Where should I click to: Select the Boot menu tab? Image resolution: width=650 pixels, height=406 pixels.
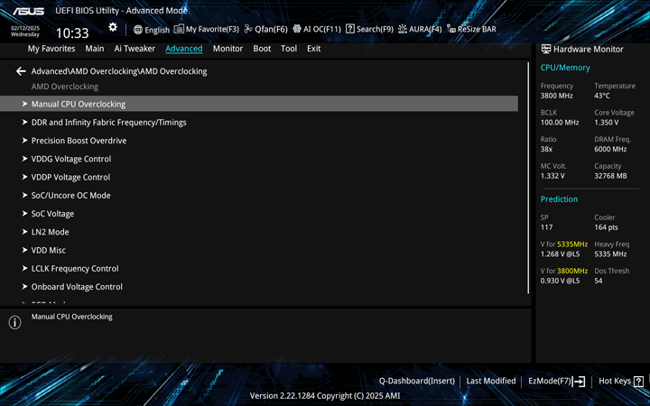click(262, 49)
